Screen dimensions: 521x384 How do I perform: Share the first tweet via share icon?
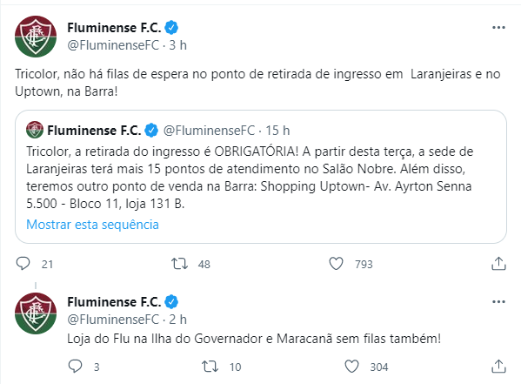point(498,264)
